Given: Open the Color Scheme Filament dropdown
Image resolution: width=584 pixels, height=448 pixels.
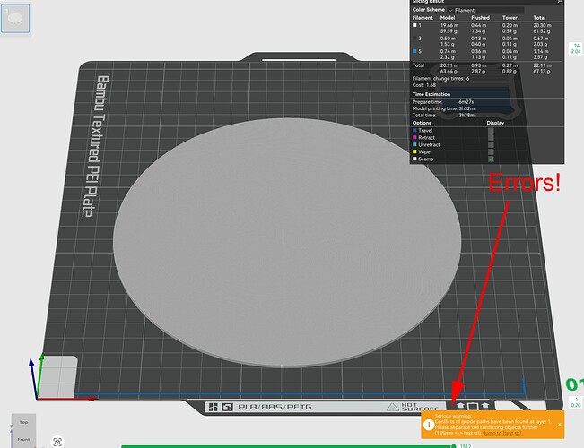Looking at the screenshot, I should click(x=485, y=10).
